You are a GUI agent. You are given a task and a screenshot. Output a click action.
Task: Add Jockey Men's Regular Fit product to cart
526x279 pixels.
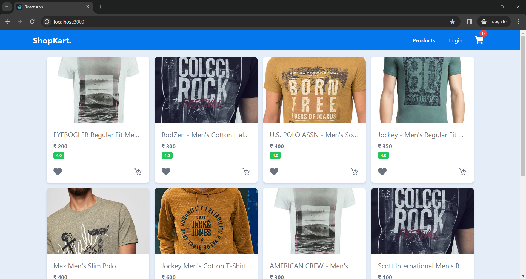click(x=462, y=172)
